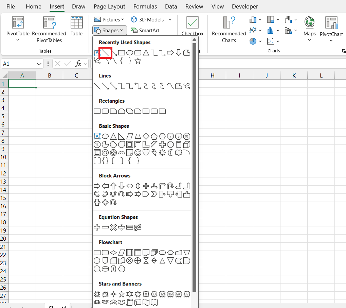Expand the Name Box dropdown arrow
Screen dimensions: 346x308
pos(39,64)
